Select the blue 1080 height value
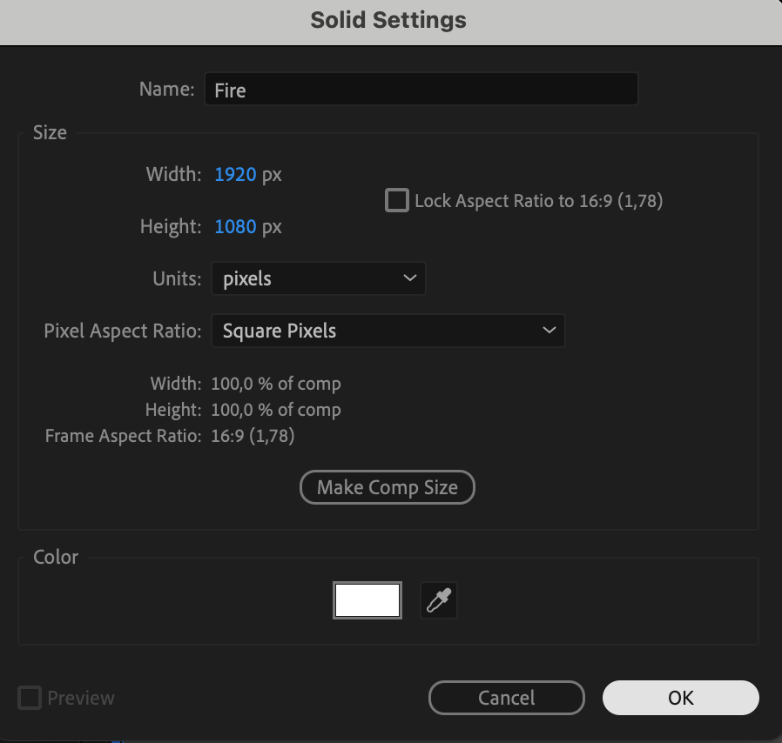This screenshot has height=743, width=782. click(235, 227)
